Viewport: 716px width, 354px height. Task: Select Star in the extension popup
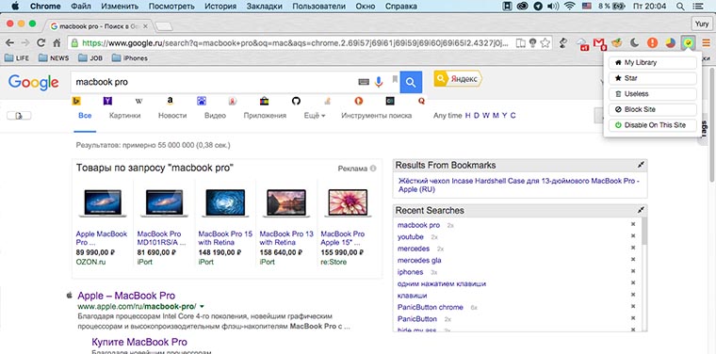[653, 78]
